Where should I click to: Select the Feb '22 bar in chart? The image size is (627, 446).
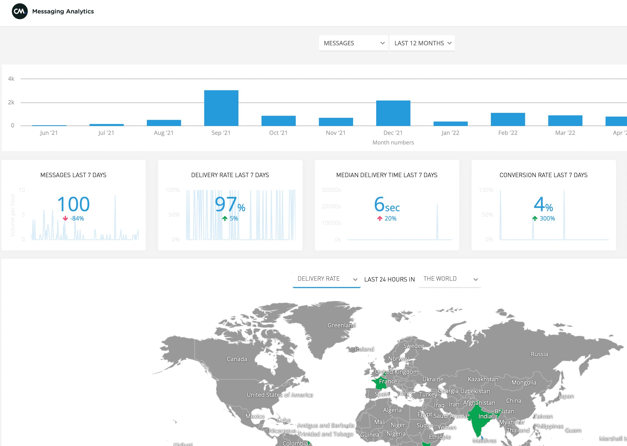508,119
